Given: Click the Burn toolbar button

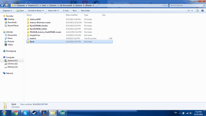Looking at the screenshot, I should pyautogui.click(x=75, y=10).
